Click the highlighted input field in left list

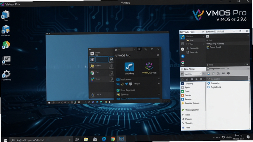(x=102, y=59)
